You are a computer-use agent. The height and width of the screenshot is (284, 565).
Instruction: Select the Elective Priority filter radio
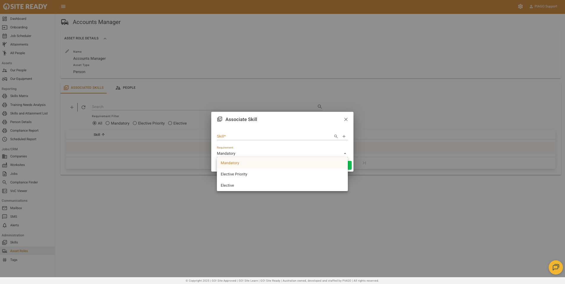point(135,123)
